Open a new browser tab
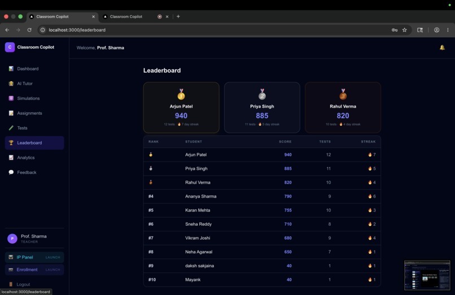 [x=178, y=16]
